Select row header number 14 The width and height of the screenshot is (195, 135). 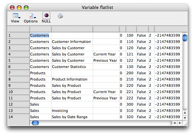(19, 117)
